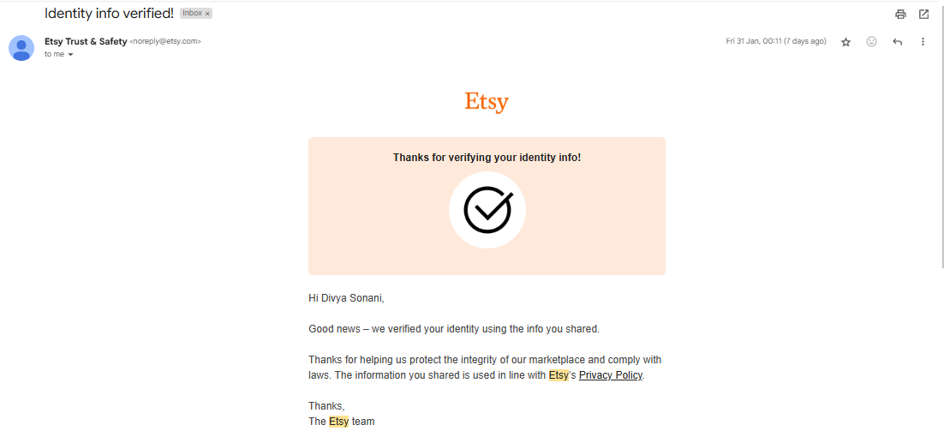Screen dimensions: 944x431
Task: Expand the 'to me' recipient details arrow
Action: coord(70,55)
